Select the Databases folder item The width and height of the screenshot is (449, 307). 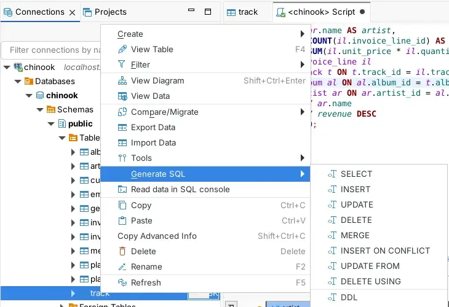coord(50,82)
